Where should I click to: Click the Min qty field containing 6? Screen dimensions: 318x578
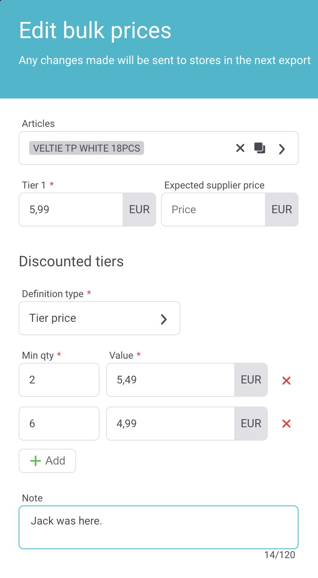(59, 424)
